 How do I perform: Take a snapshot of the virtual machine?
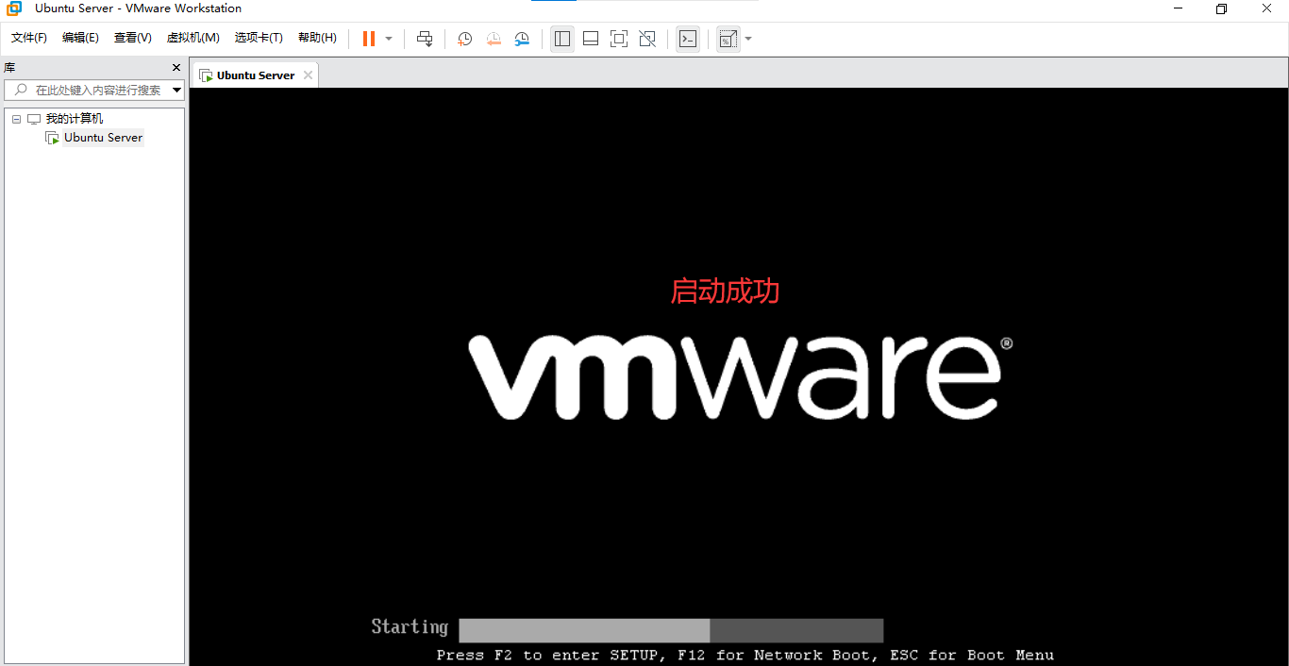coord(465,39)
